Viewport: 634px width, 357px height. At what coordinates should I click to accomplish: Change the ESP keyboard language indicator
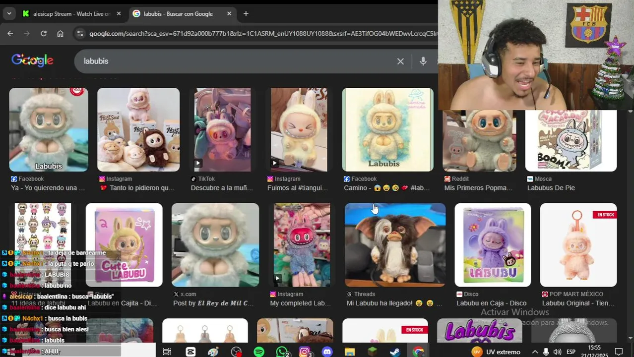pos(571,352)
